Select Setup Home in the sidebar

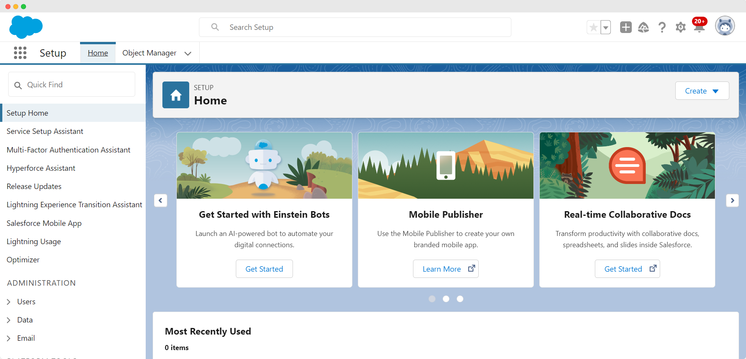point(73,113)
